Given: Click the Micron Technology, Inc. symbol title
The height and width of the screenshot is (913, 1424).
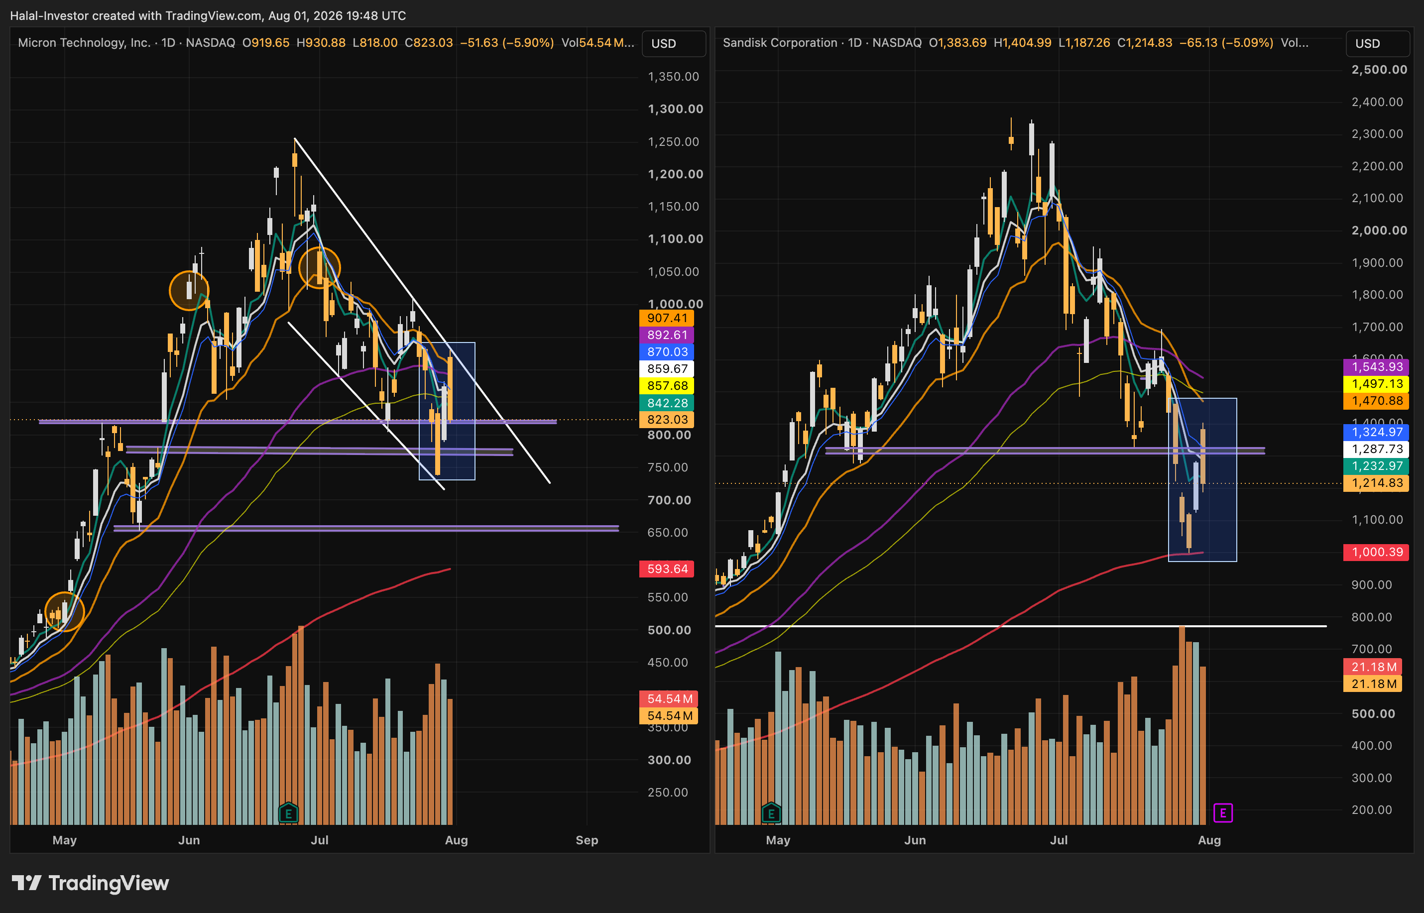Looking at the screenshot, I should click(84, 43).
